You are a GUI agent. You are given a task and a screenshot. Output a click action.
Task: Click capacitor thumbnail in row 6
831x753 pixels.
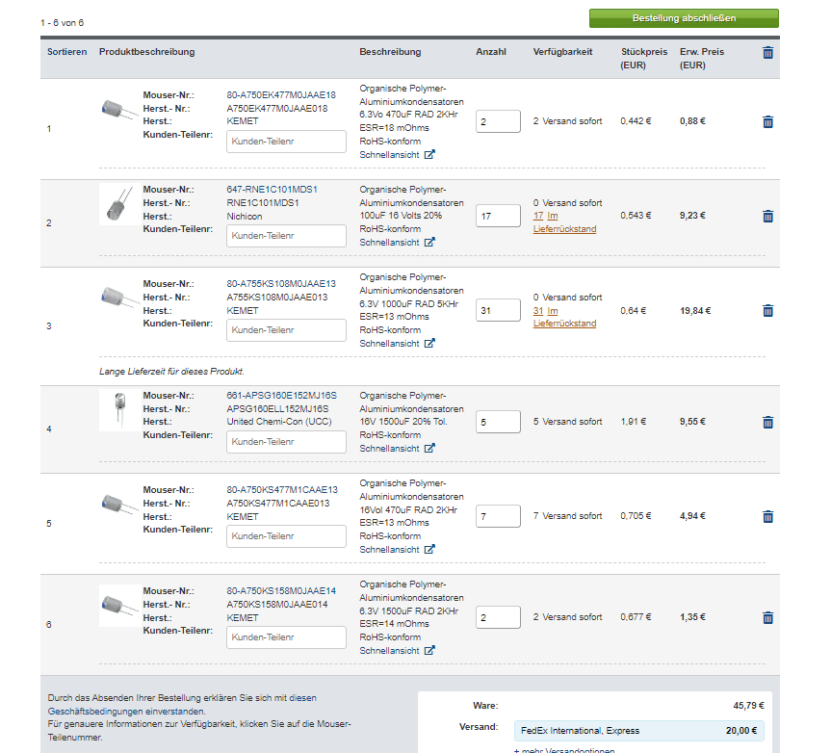point(119,605)
